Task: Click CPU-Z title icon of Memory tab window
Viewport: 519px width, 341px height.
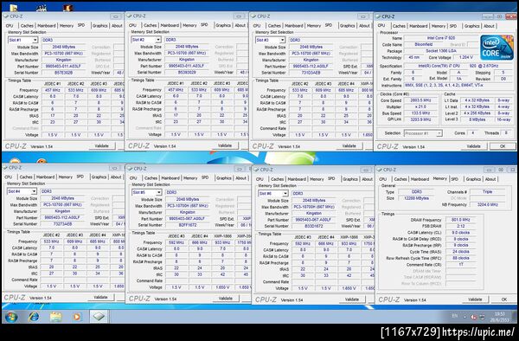Action: point(379,170)
